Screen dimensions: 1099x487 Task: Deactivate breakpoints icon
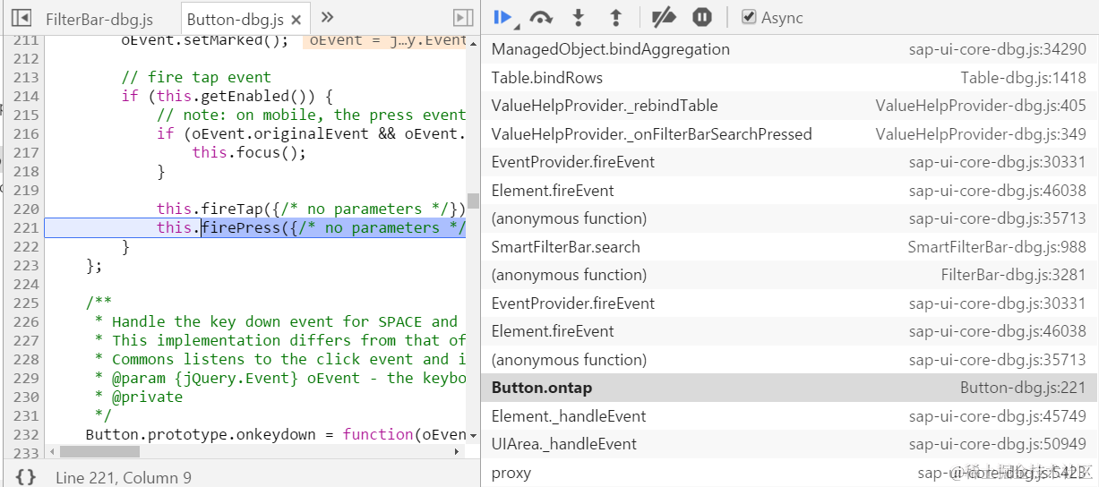point(663,17)
